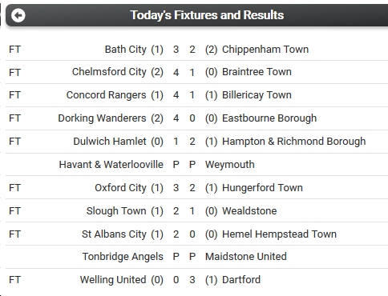Select Slough Town team name
This screenshot has height=296, width=388.
pyautogui.click(x=116, y=211)
